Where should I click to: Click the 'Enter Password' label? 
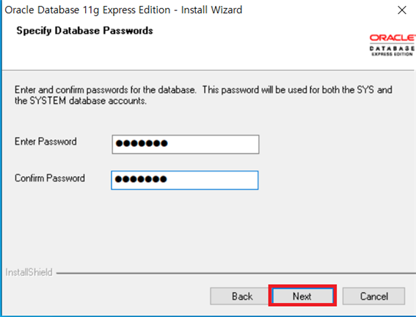pyautogui.click(x=45, y=142)
